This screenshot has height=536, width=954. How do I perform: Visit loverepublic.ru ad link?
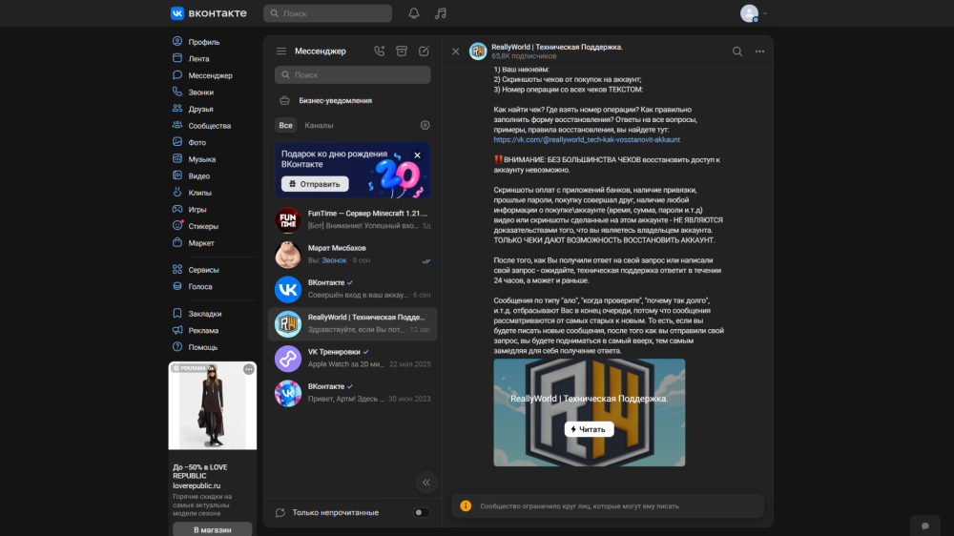pyautogui.click(x=197, y=486)
